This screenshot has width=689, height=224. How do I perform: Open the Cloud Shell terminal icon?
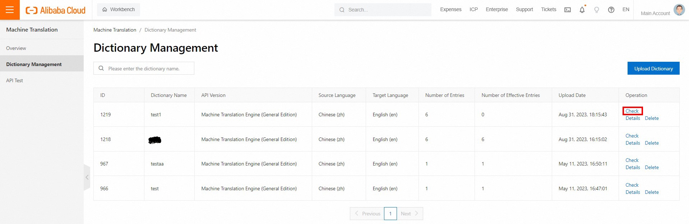(x=568, y=10)
